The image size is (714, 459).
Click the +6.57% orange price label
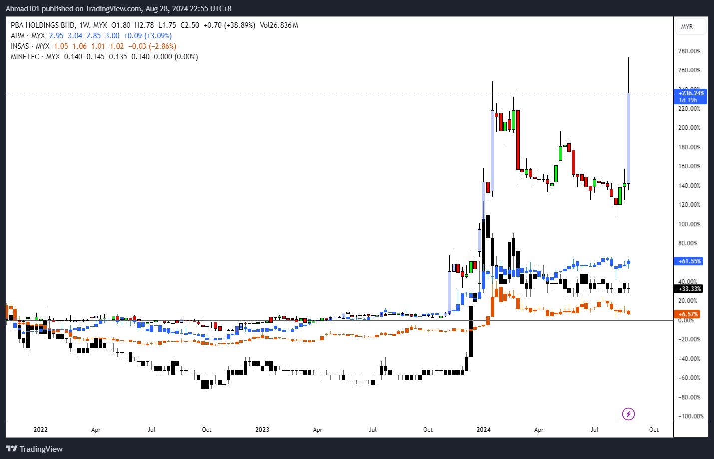pyautogui.click(x=687, y=314)
